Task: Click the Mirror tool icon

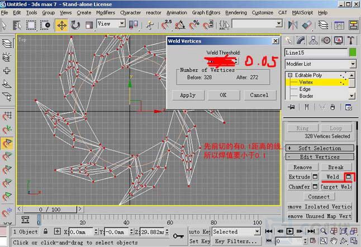Action: point(293,25)
